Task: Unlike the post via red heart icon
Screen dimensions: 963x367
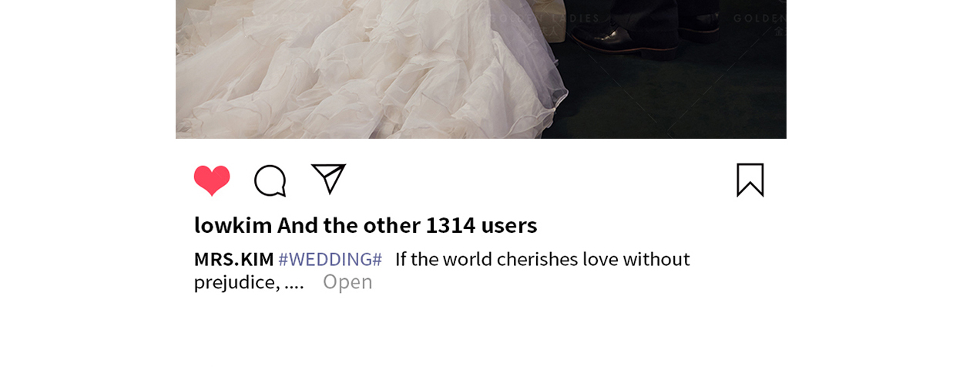Action: point(212,180)
